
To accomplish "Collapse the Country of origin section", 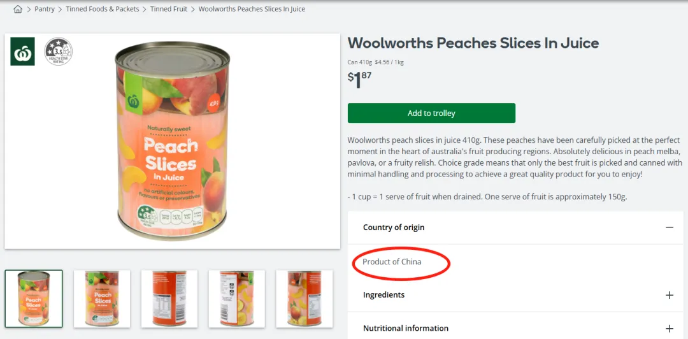I will 394,227.
